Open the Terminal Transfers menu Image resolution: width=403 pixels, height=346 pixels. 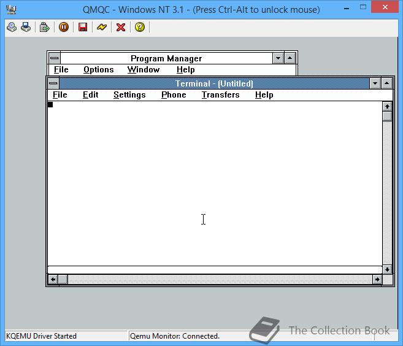[221, 95]
